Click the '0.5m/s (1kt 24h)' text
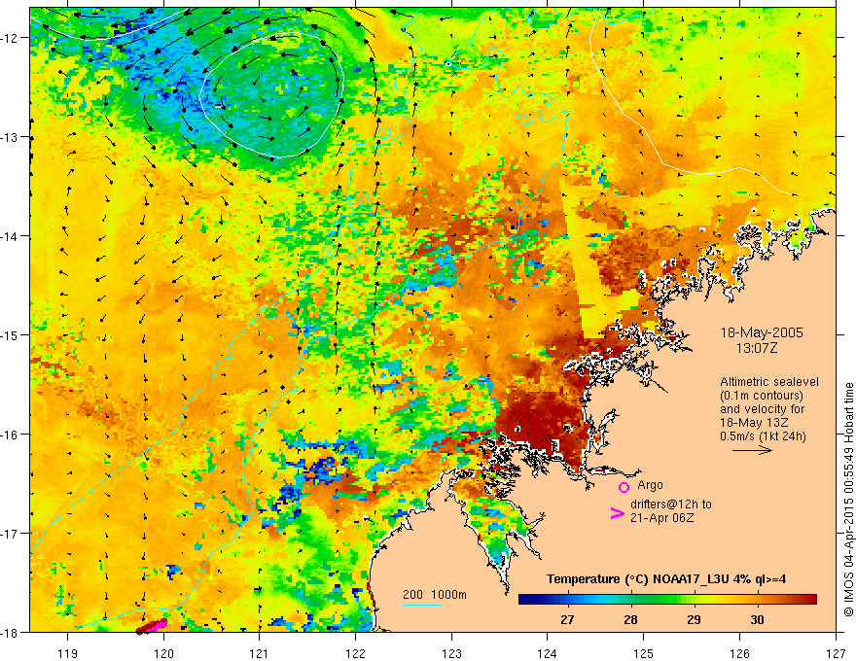856x661 pixels. coord(763,436)
